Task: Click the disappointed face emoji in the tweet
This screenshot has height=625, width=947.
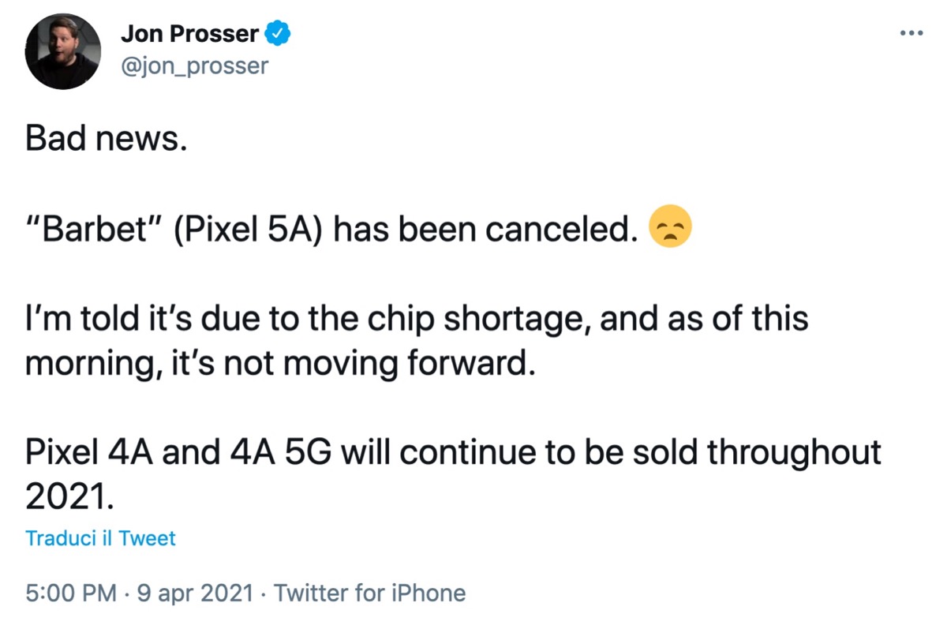Action: point(670,227)
